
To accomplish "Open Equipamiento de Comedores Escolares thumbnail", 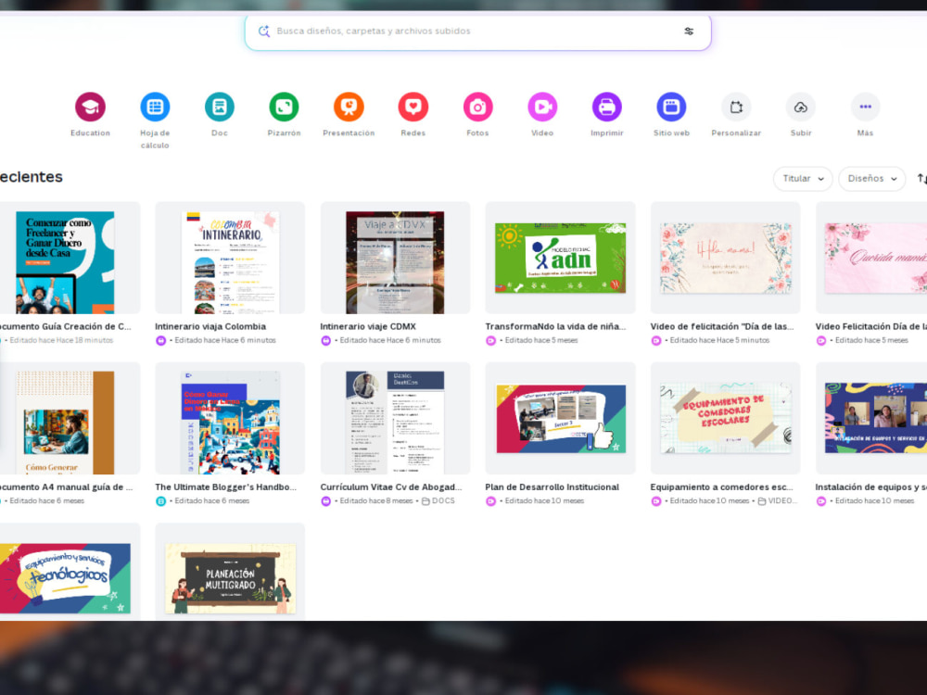I will pos(726,419).
